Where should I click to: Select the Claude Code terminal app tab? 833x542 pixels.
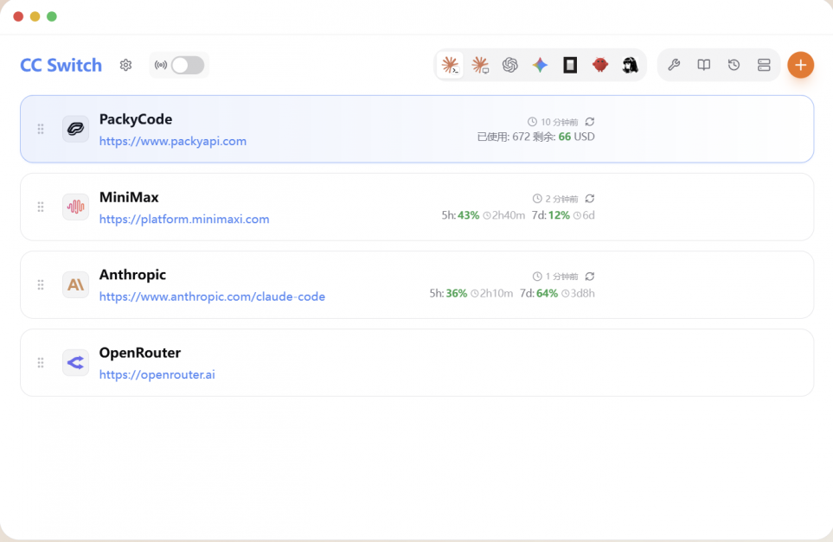pos(450,66)
